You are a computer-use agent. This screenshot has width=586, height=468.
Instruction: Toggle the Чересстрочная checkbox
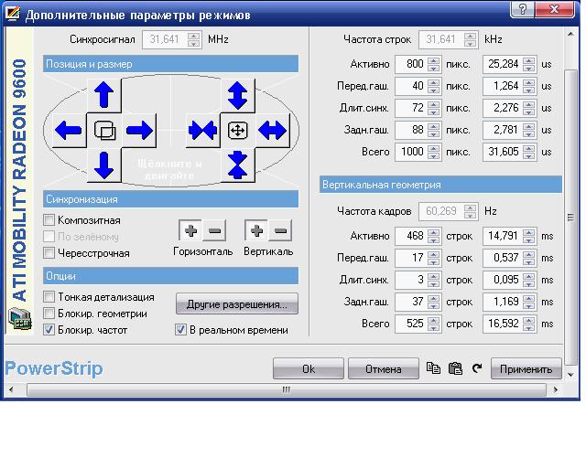pyautogui.click(x=50, y=253)
